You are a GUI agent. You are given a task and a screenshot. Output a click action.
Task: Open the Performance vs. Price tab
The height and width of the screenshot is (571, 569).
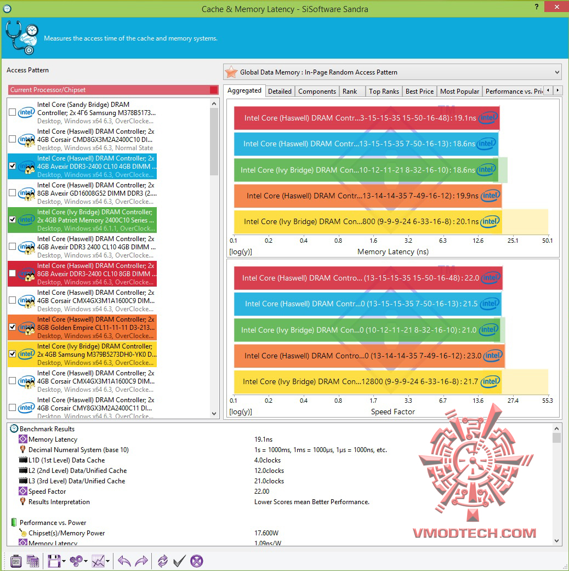point(513,92)
